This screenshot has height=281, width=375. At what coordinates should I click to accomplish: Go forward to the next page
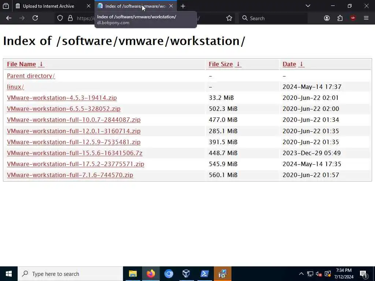(22, 18)
